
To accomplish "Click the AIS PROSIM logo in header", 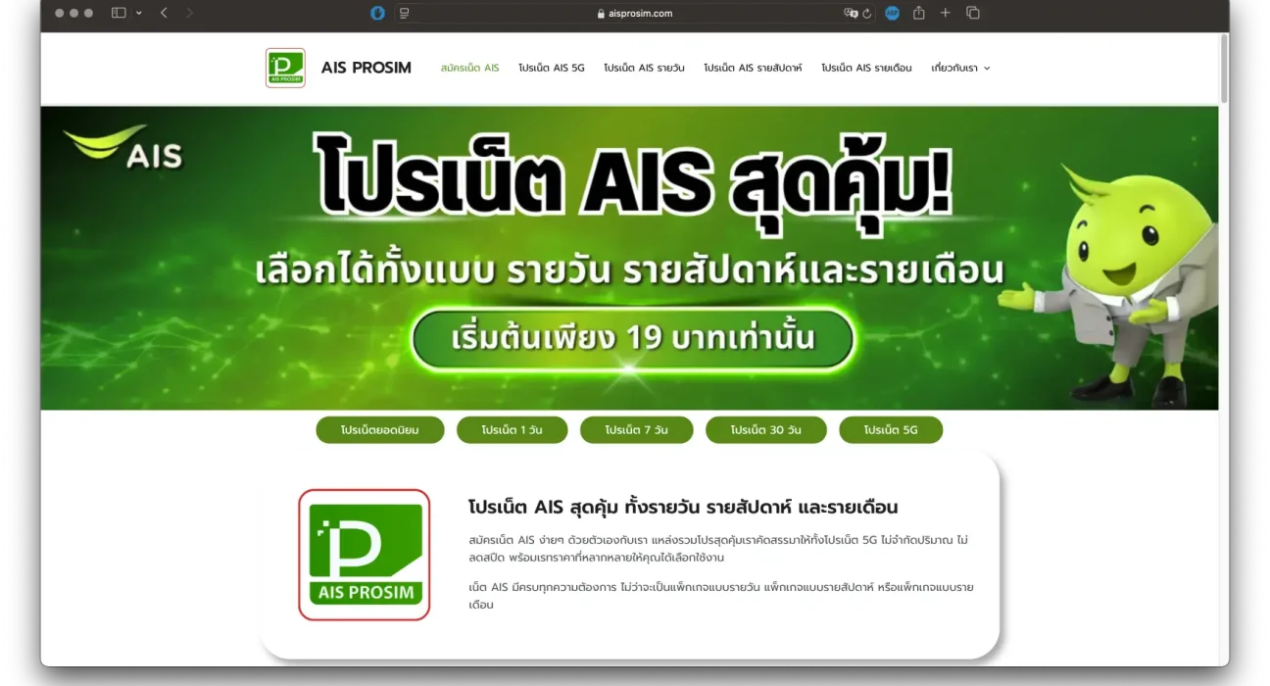I will pyautogui.click(x=285, y=68).
